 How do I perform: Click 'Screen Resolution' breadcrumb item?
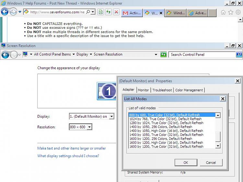(x=108, y=54)
